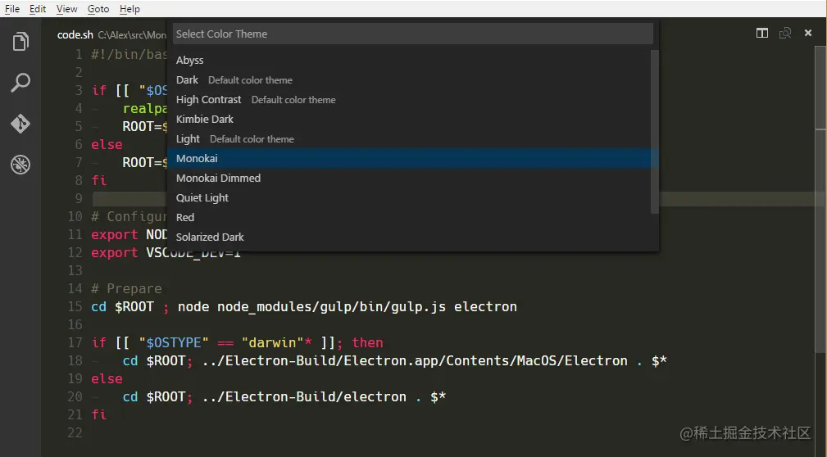Click the "$OSTYPE" variable on line 17

coord(174,342)
